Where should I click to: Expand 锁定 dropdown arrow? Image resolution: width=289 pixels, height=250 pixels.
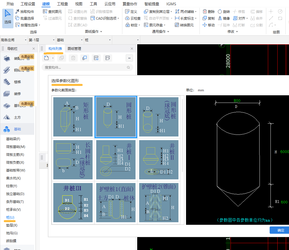(x=139, y=25)
